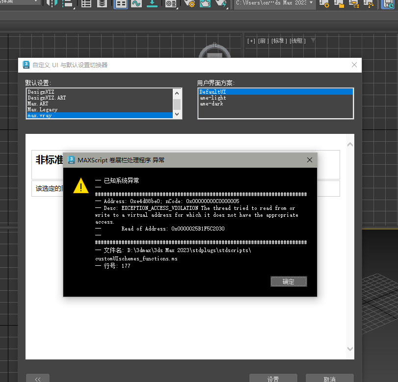Click the project icon with folder tree
Screen dimensions: 398x382
[x=354, y=4]
